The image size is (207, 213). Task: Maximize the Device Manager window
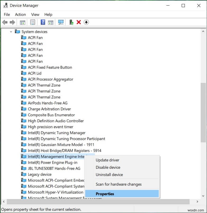tap(183, 6)
